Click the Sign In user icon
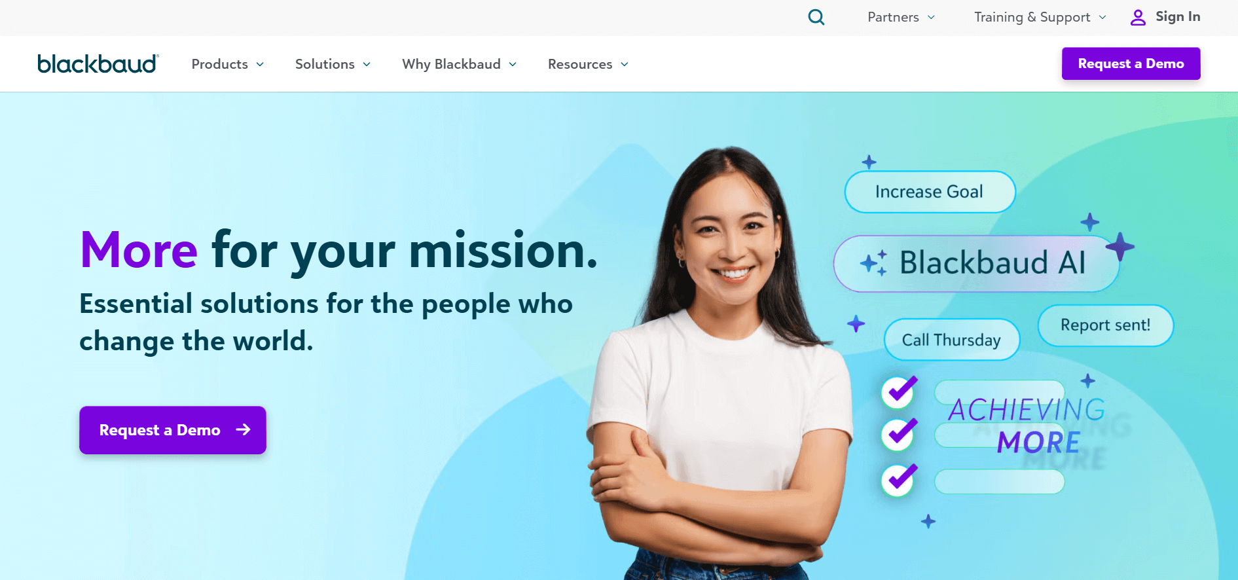Image resolution: width=1238 pixels, height=580 pixels. 1138,18
